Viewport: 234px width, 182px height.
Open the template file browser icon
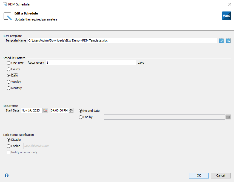coord(221,40)
